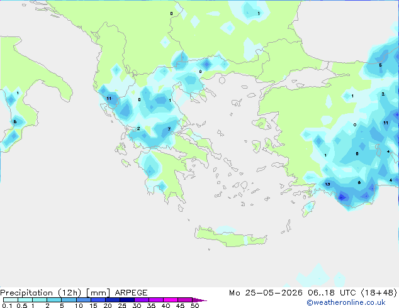
Task: Click the '20' legend tick label
Action: click(x=108, y=305)
